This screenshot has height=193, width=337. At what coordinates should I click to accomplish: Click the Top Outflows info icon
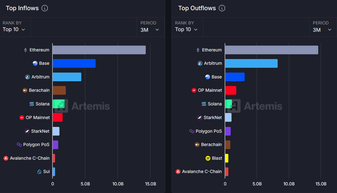coord(222,8)
